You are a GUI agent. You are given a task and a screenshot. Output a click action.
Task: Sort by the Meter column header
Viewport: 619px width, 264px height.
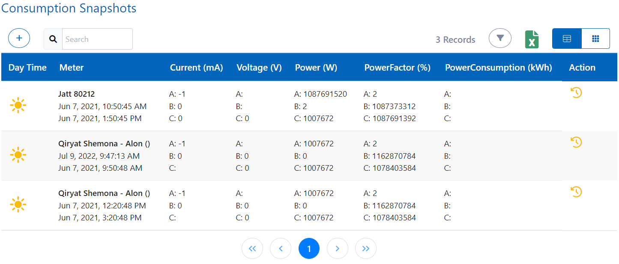[72, 68]
